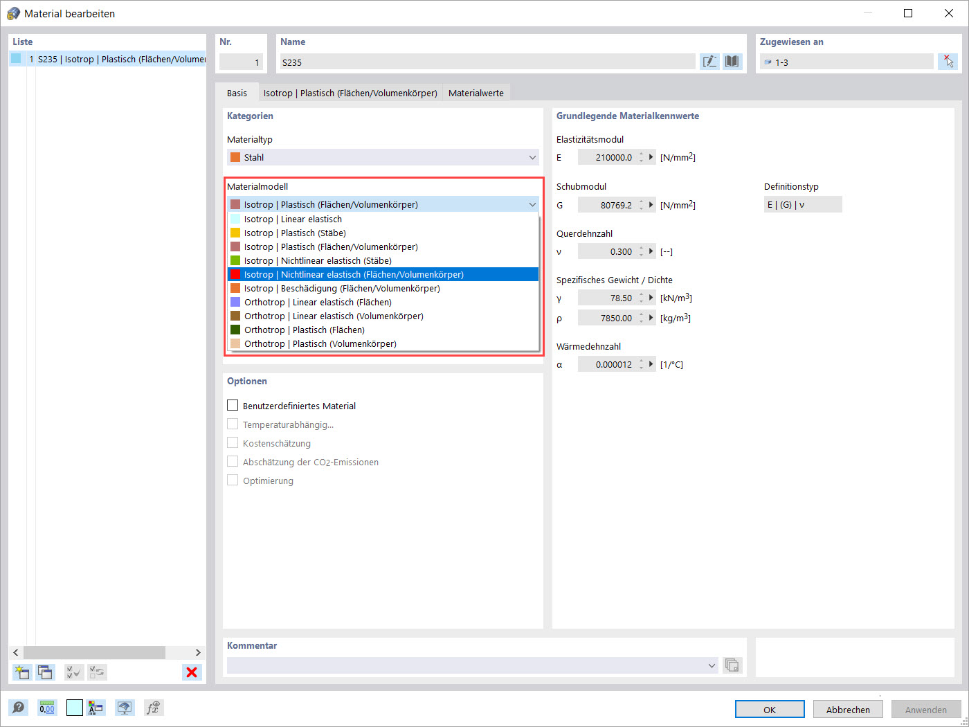
Task: Enable the Optimierung option
Action: click(x=233, y=480)
